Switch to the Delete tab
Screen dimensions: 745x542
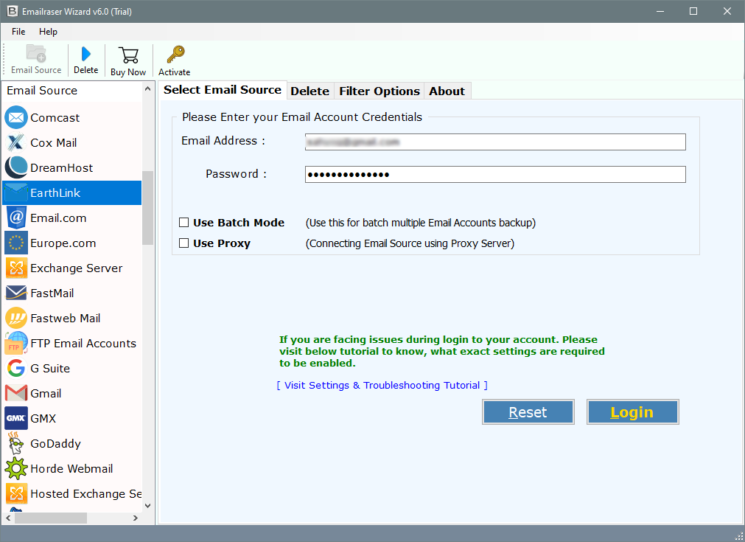click(x=309, y=91)
